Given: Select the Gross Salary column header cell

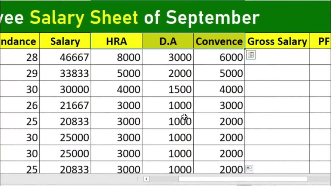Looking at the screenshot, I should (277, 41).
